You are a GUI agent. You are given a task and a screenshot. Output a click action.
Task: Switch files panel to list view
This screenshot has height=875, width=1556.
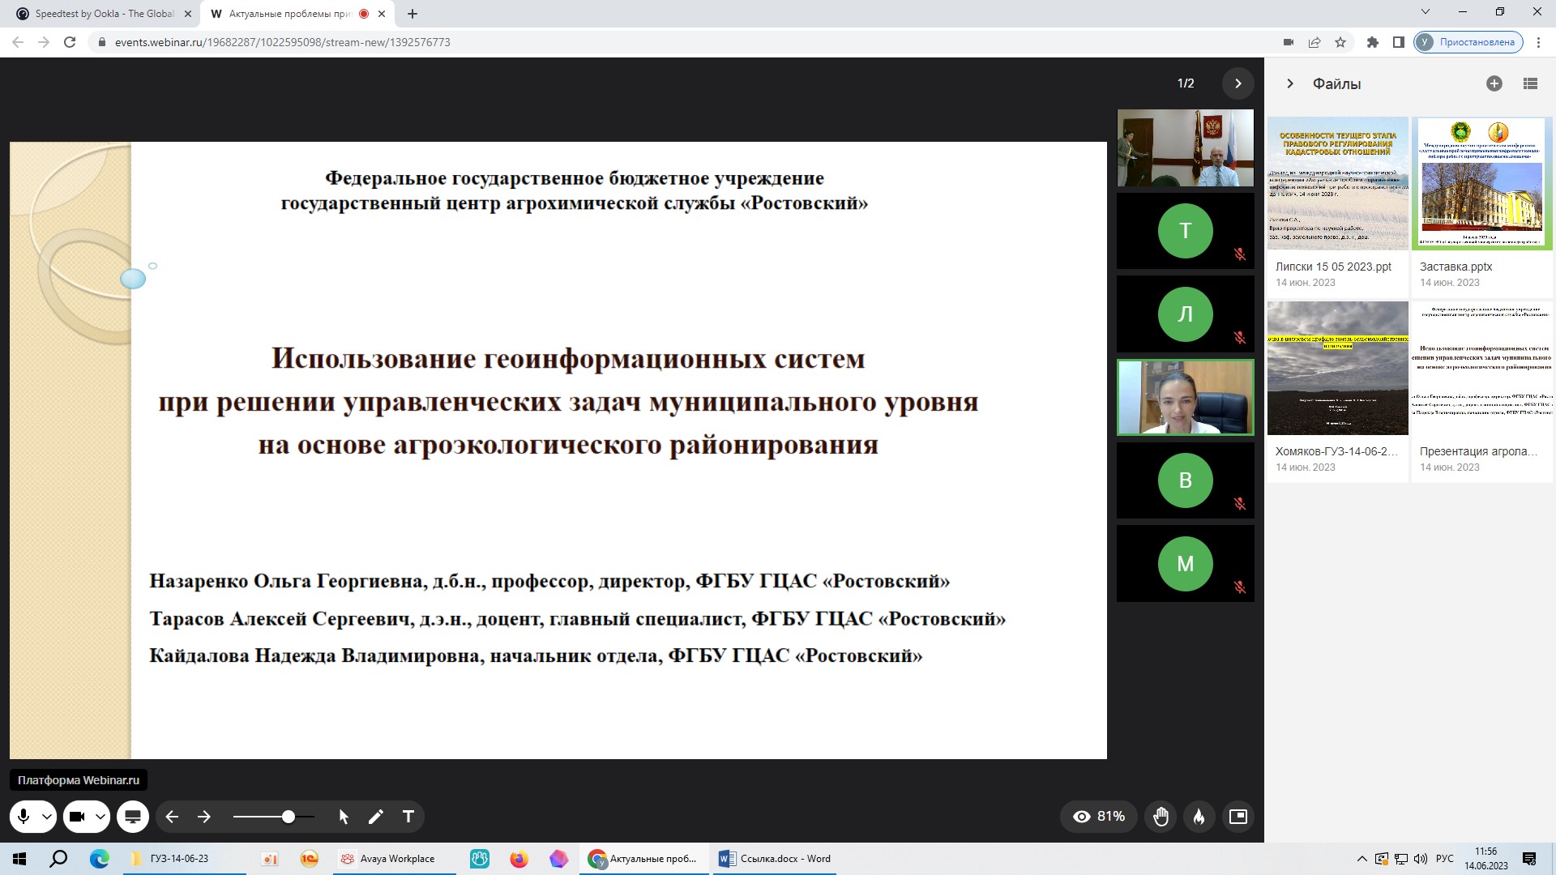[1530, 83]
